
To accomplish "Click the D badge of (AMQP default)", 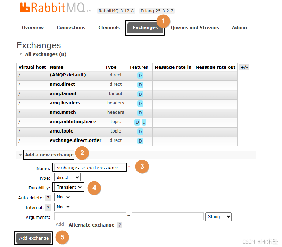I will (x=140, y=75).
